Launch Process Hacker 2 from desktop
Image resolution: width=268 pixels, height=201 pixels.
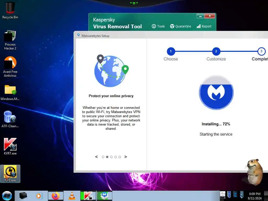(x=10, y=40)
